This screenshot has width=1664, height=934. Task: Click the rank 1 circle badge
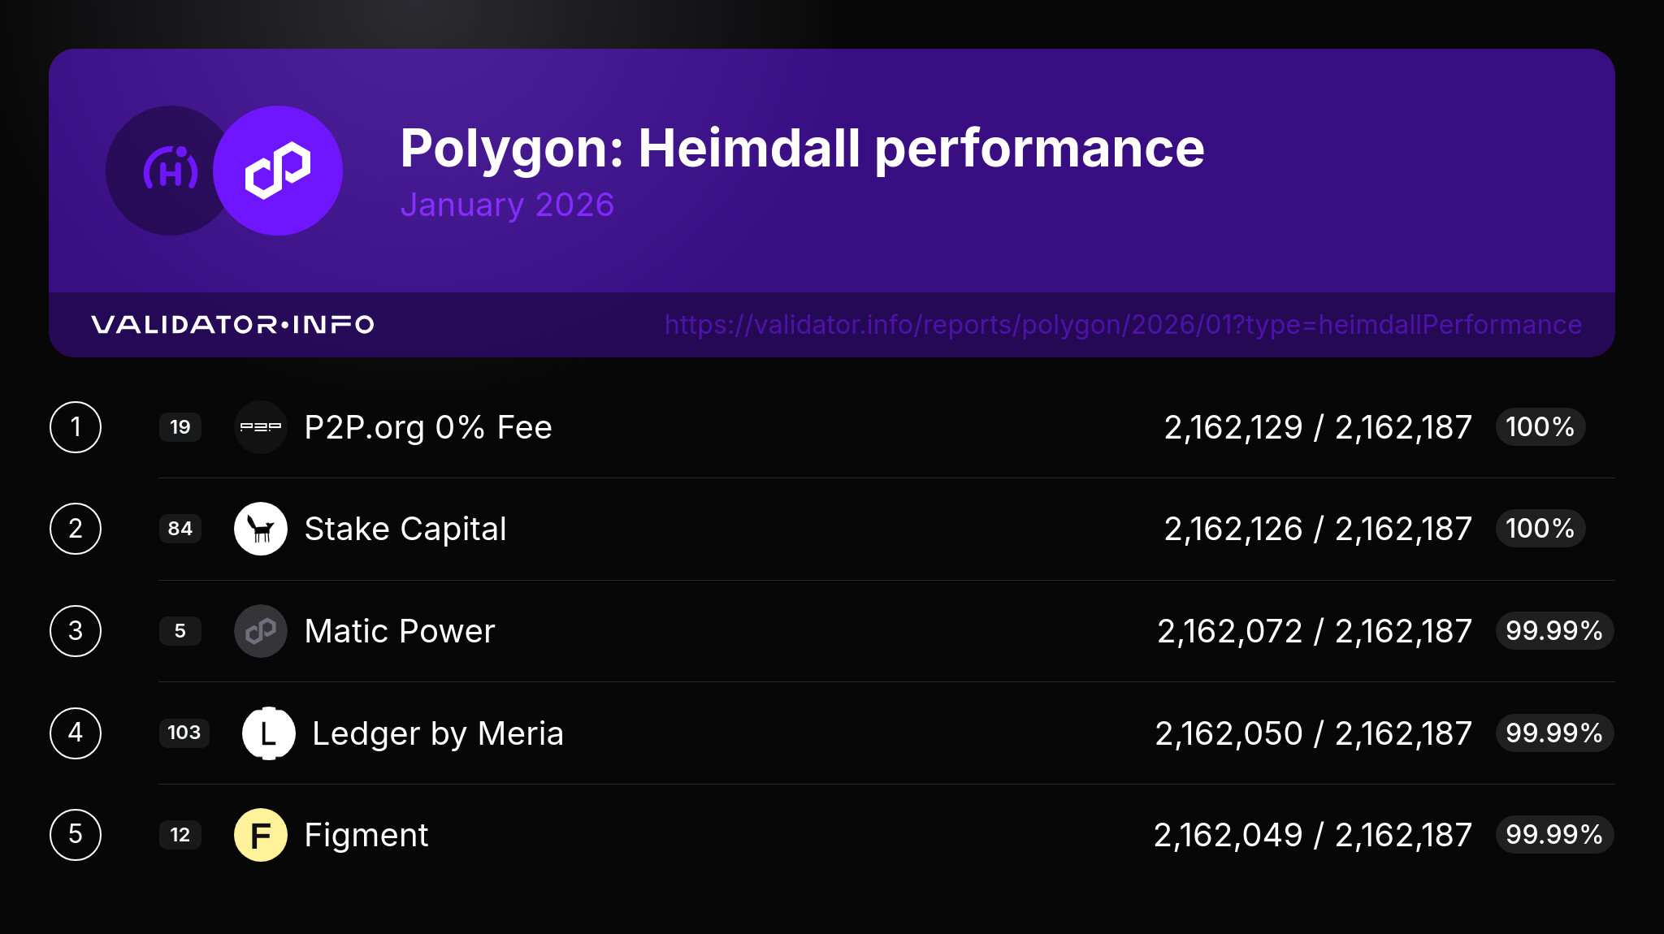tap(76, 427)
